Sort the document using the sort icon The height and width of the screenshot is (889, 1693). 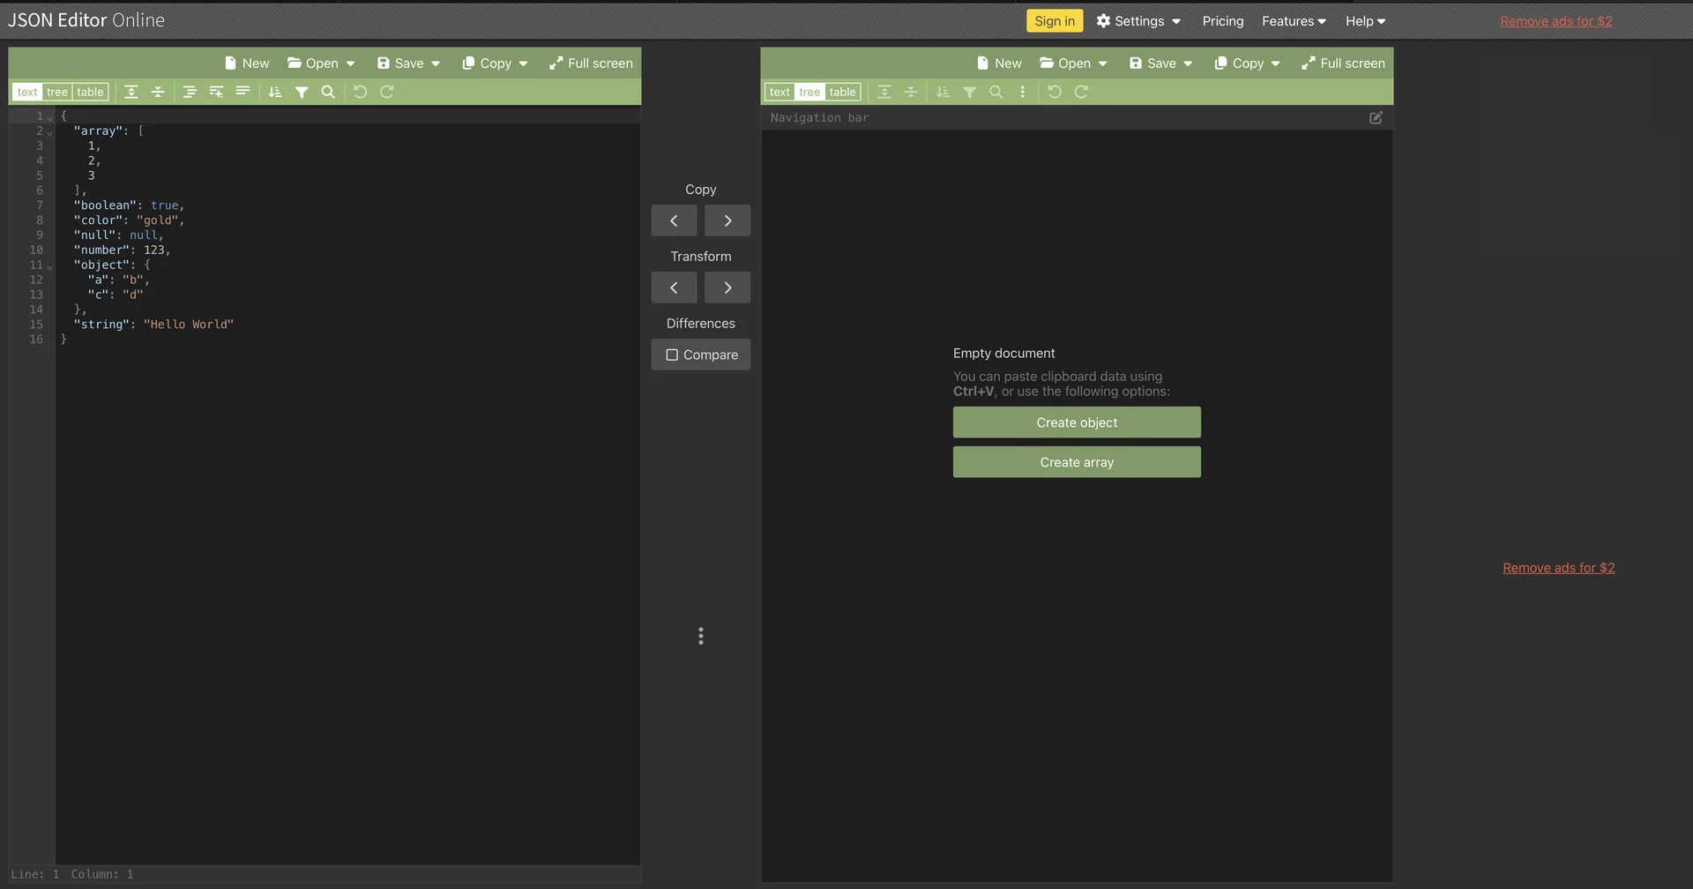[x=274, y=92]
